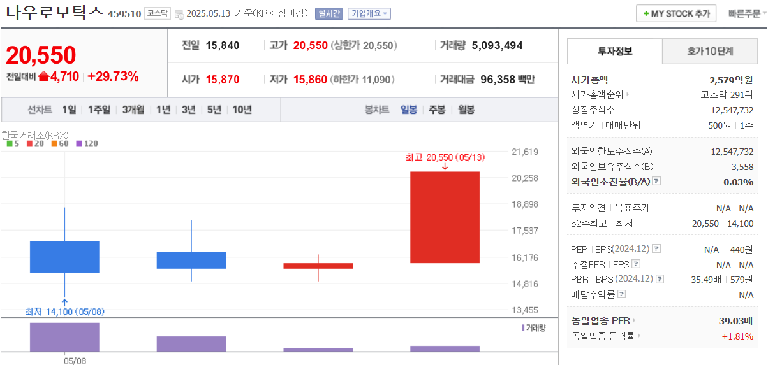The image size is (775, 365).
Task: Click the 거래대금 value 96,358
Action: (497, 80)
